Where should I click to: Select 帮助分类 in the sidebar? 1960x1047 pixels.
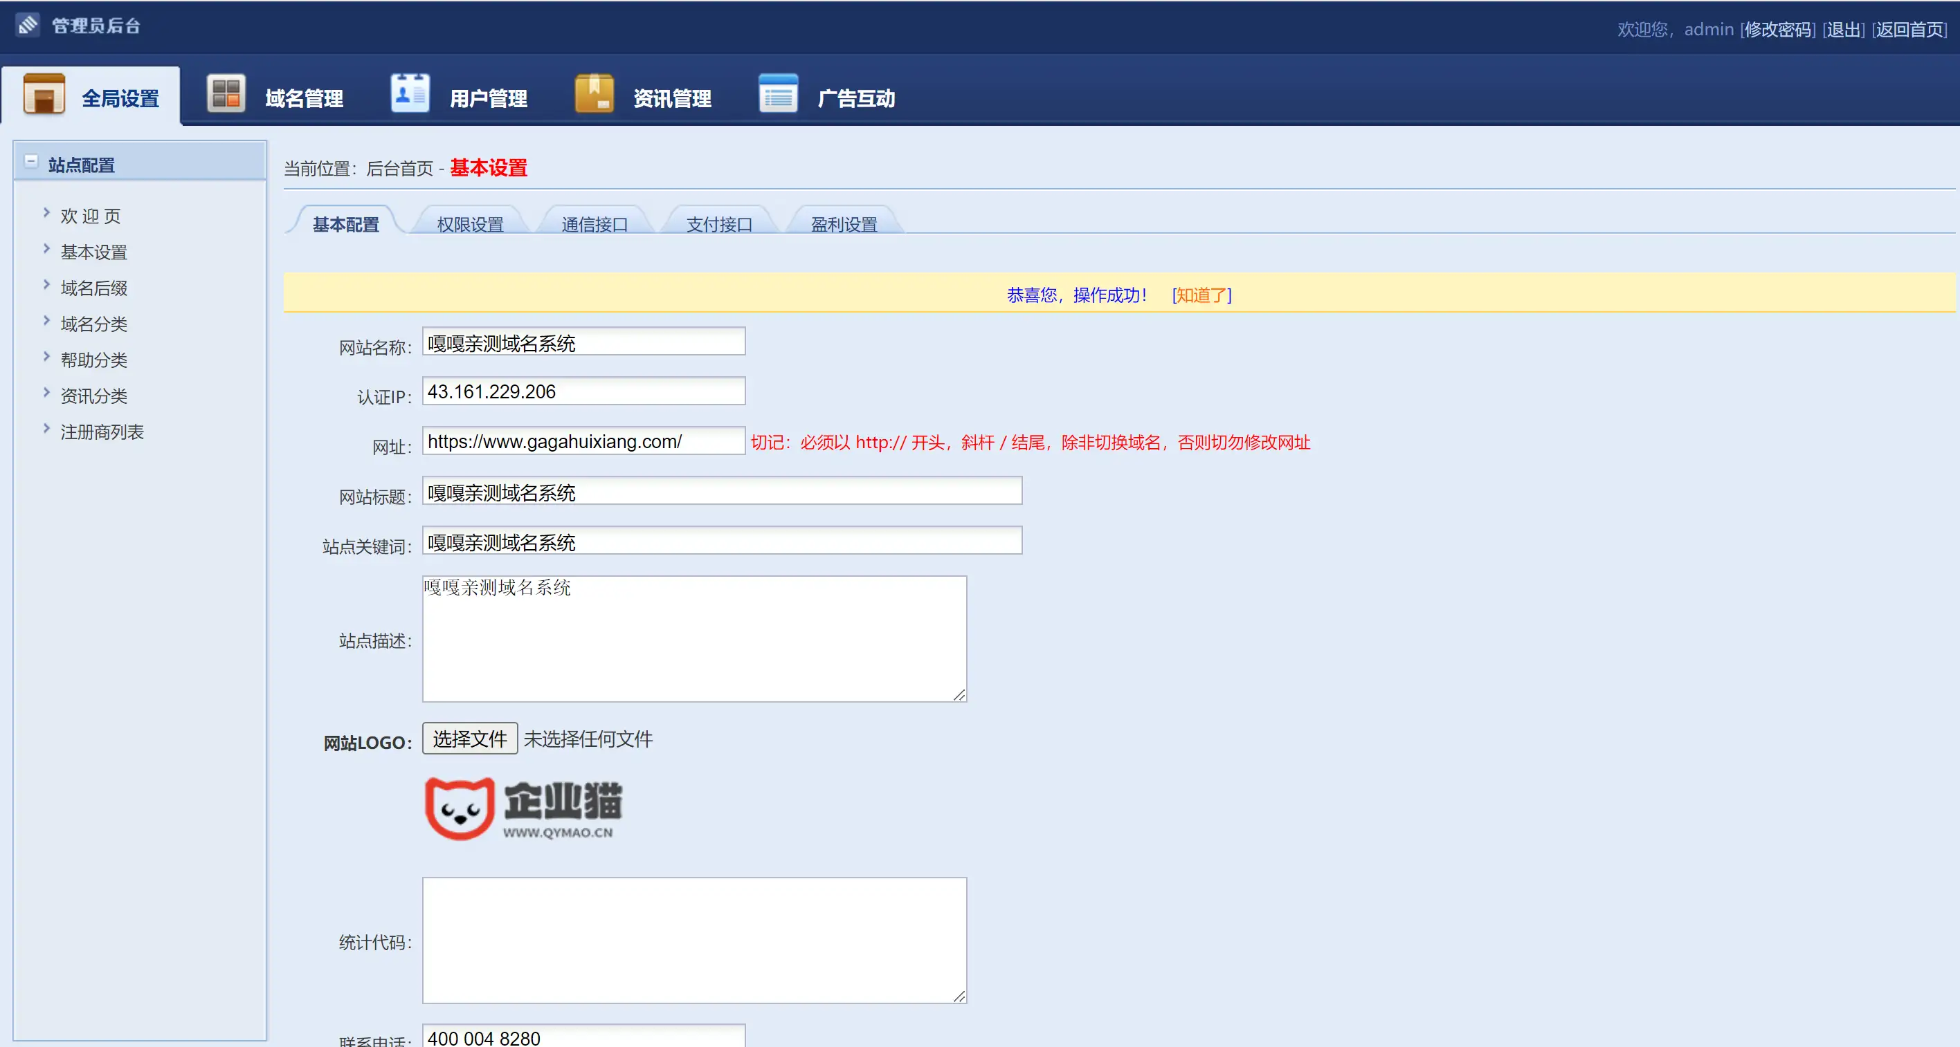point(93,360)
